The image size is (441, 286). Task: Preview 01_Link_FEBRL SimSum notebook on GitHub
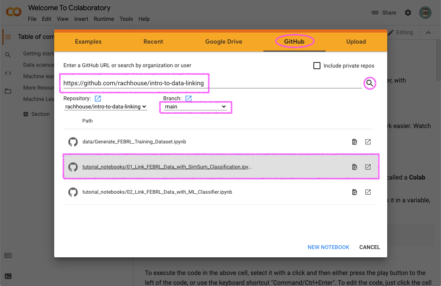(355, 167)
